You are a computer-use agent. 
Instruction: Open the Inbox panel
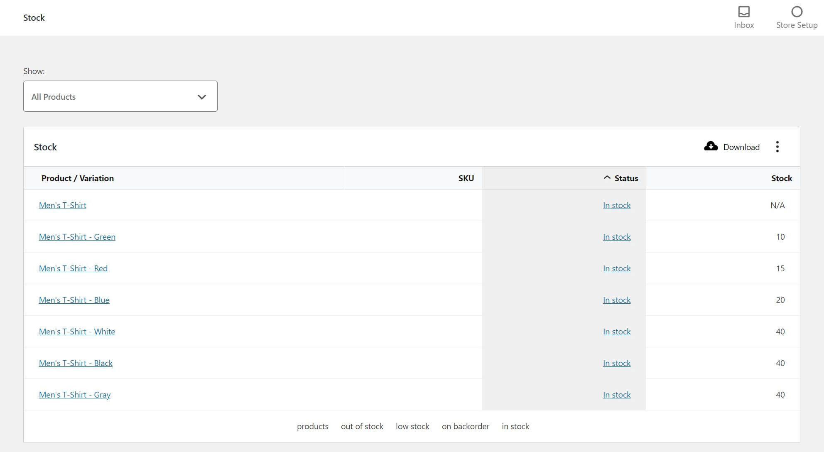point(743,17)
